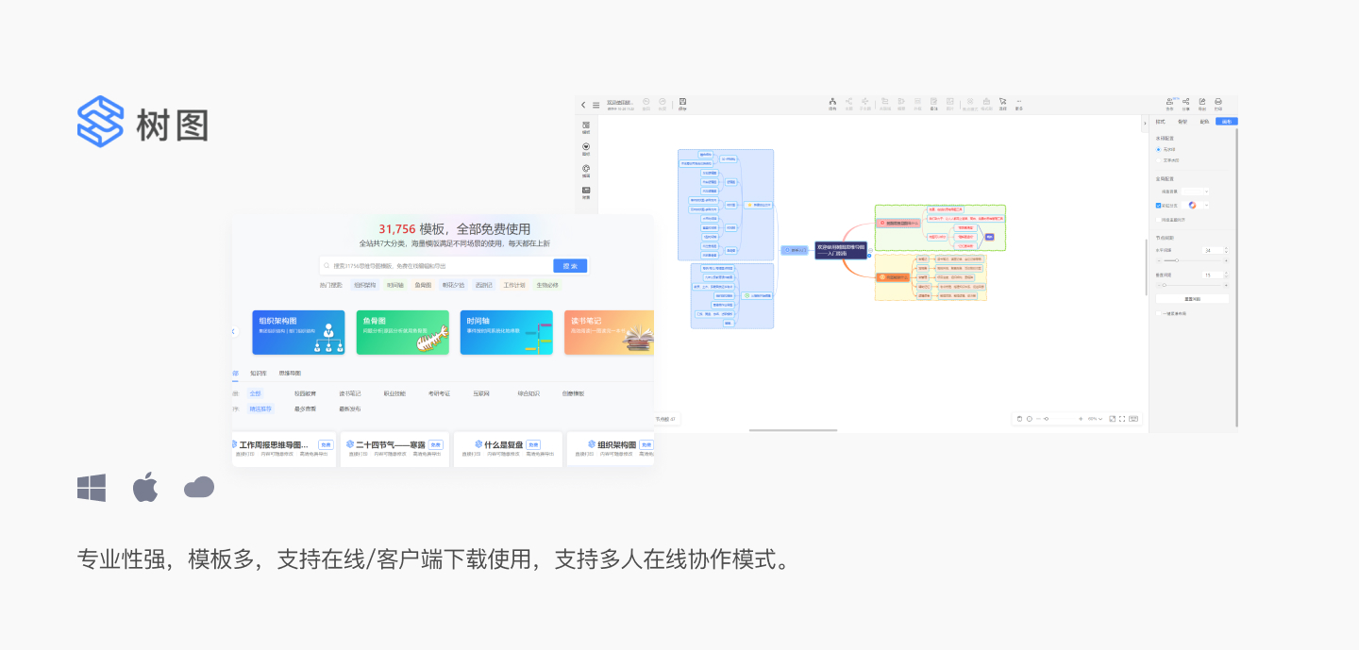Open the canvas background dropdown
Screen dimensions: 1359x650
[1195, 192]
